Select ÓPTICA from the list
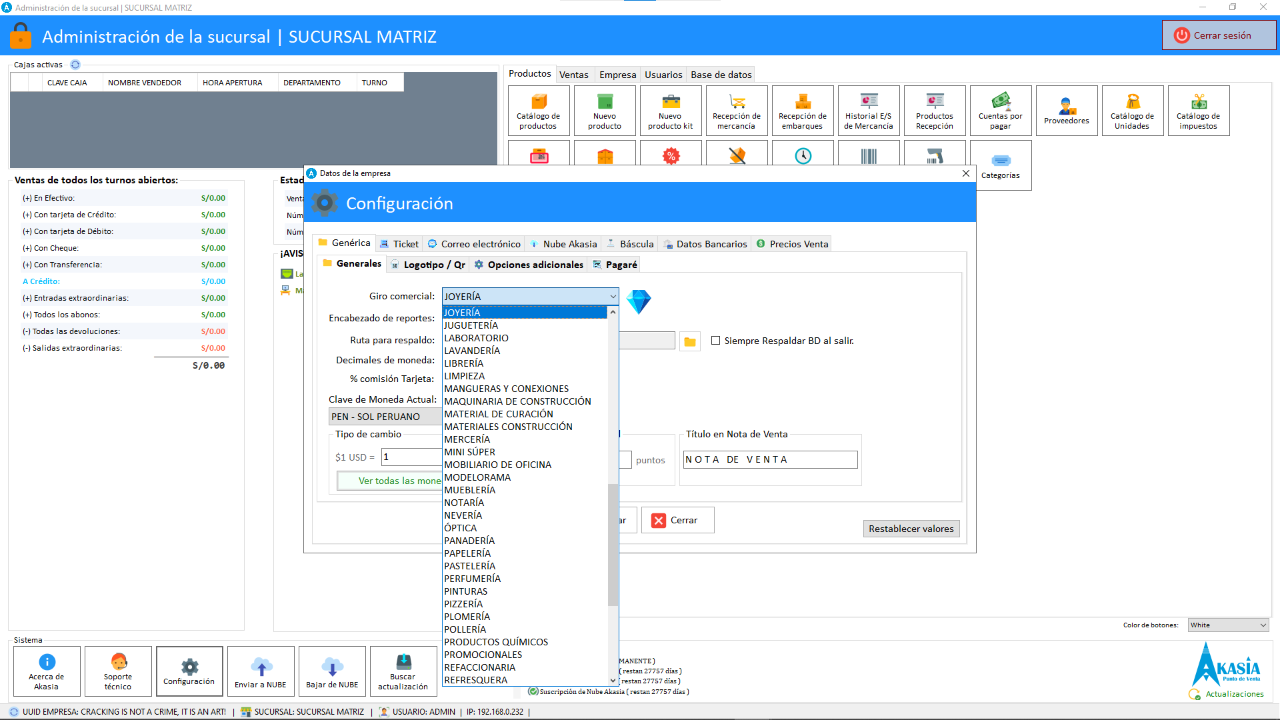1280x720 pixels. pyautogui.click(x=525, y=528)
